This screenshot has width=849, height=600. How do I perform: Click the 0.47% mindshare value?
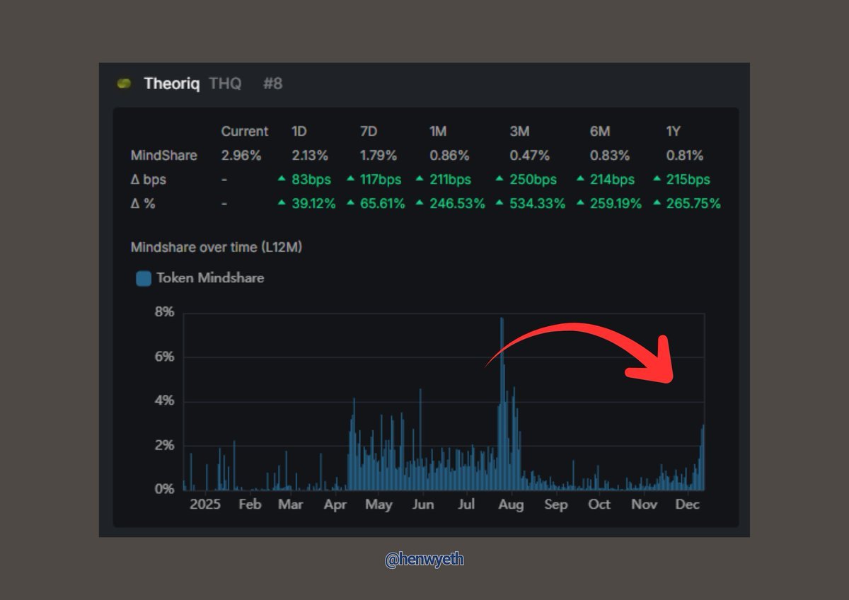click(x=529, y=155)
